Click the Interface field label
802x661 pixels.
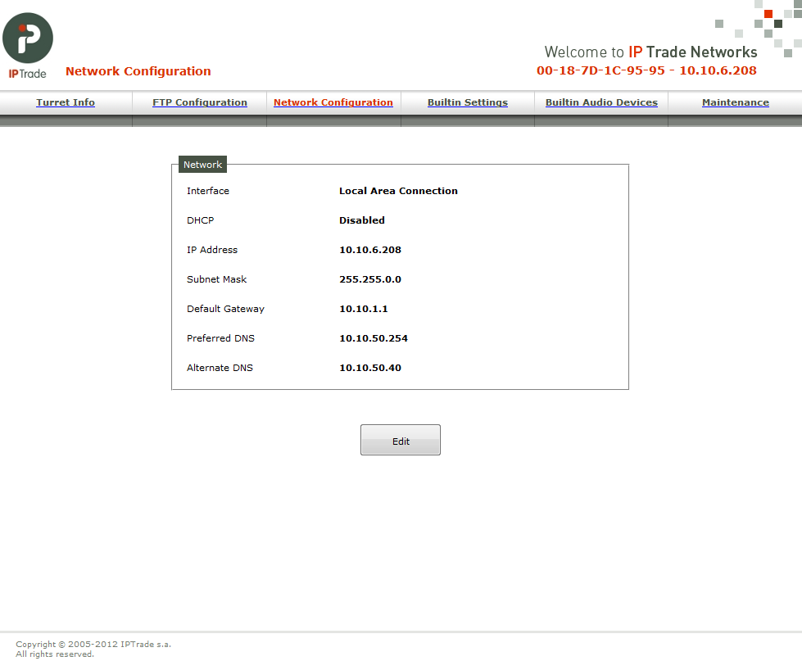coord(207,191)
